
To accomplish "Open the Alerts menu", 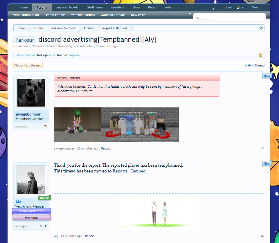I will pos(256,7).
